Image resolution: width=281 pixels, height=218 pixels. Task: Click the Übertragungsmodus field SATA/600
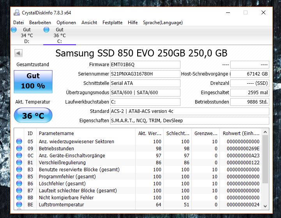pyautogui.click(x=145, y=93)
